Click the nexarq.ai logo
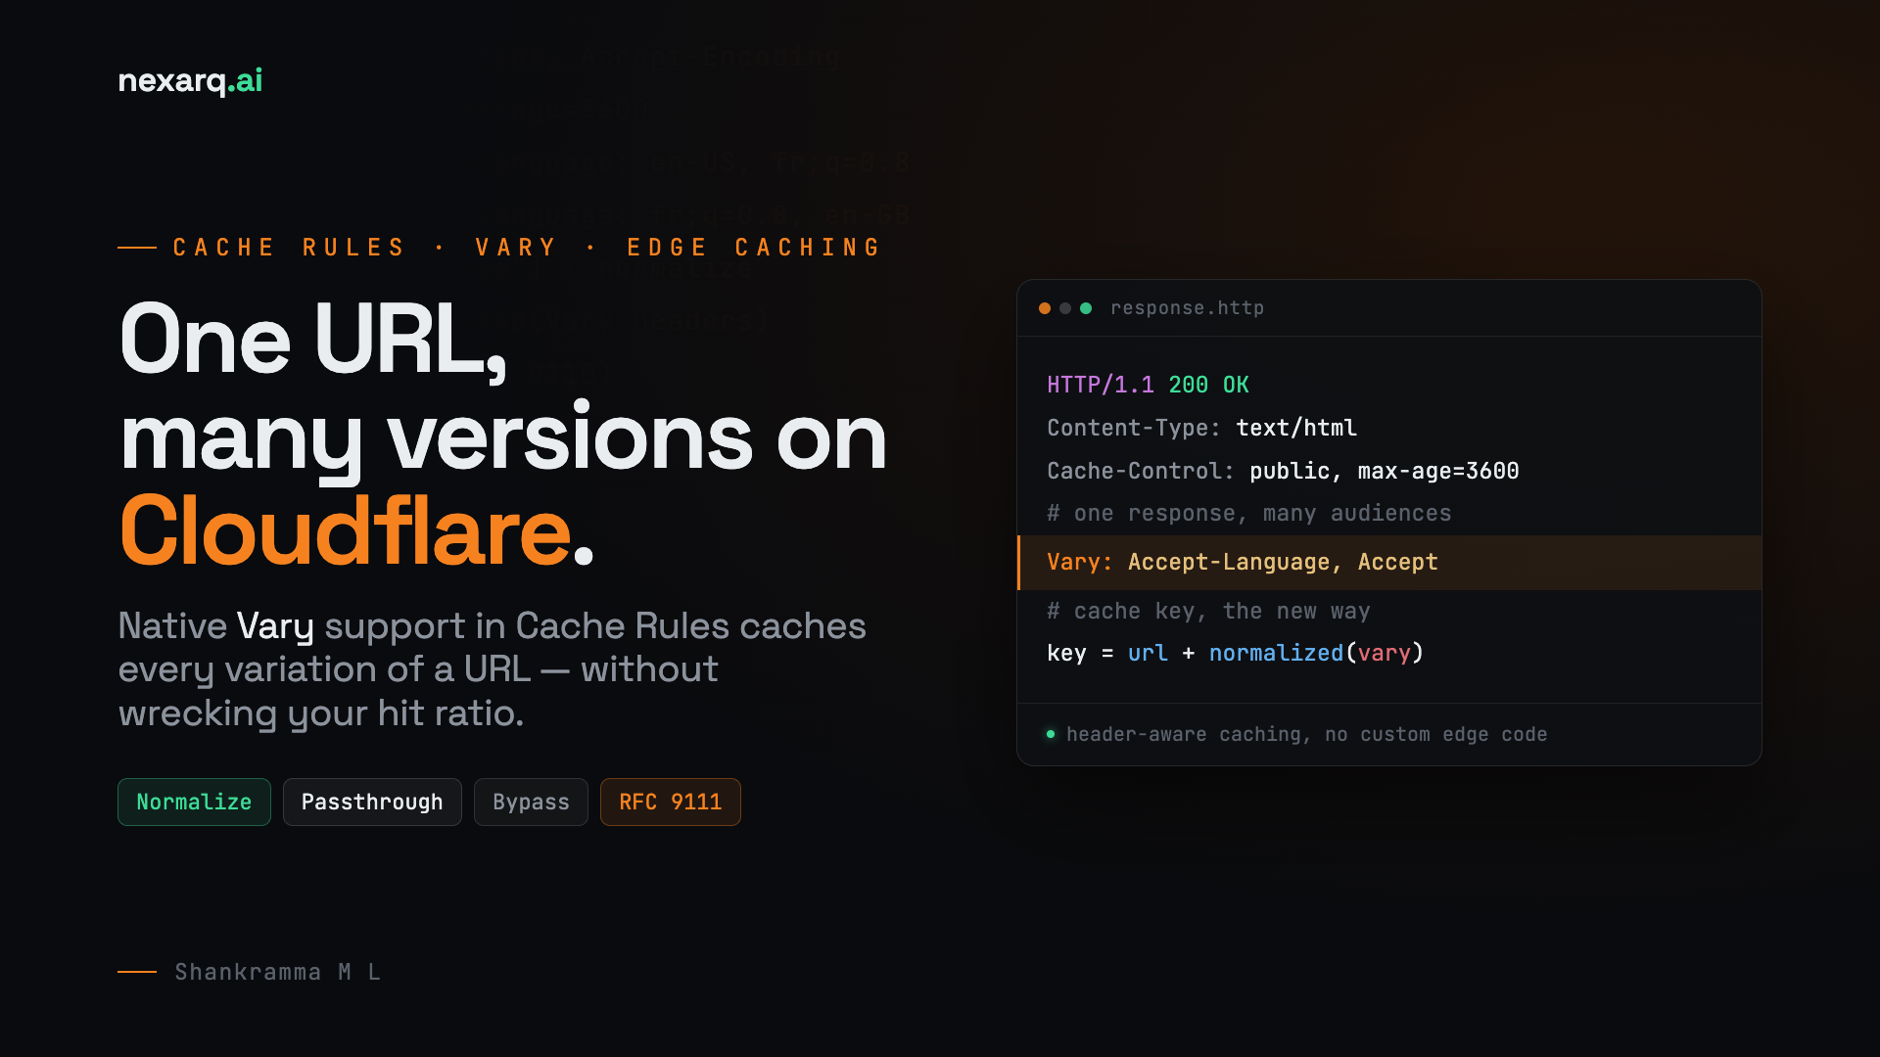 (x=190, y=81)
